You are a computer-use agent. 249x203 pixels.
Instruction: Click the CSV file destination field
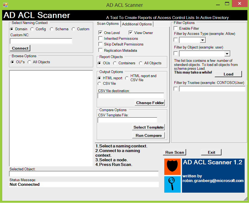(x=131, y=96)
